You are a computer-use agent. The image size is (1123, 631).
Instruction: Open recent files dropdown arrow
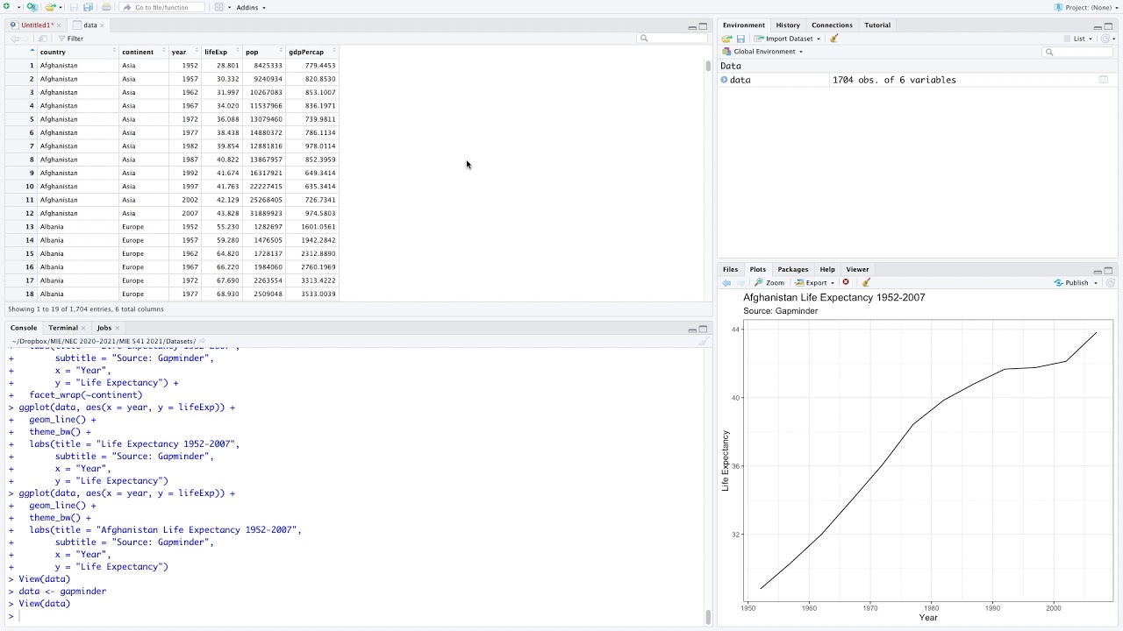[61, 7]
